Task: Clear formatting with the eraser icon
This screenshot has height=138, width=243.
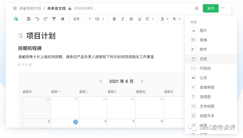Action: (x=63, y=19)
